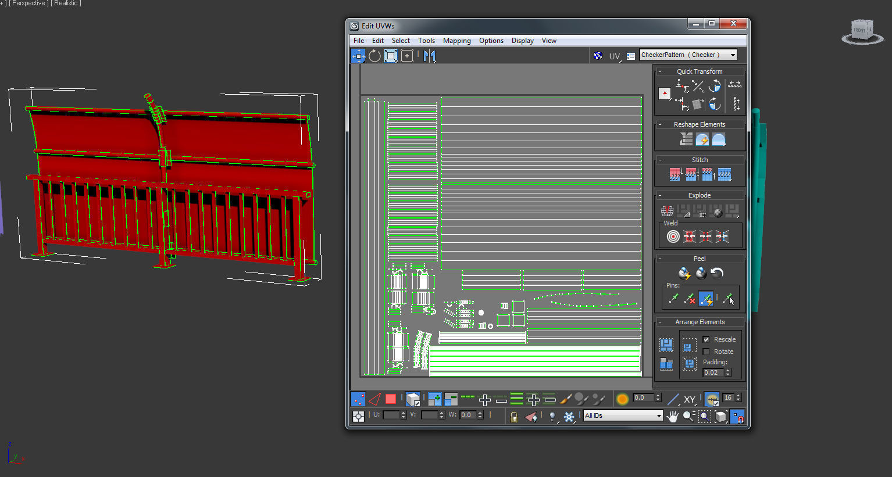Select the Freeform mode tool
Image resolution: width=892 pixels, height=477 pixels.
407,56
